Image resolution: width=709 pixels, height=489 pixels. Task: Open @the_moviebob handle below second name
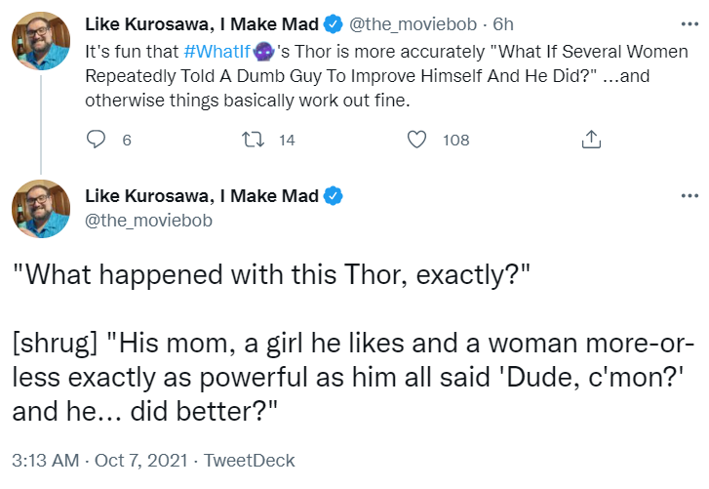(x=149, y=221)
